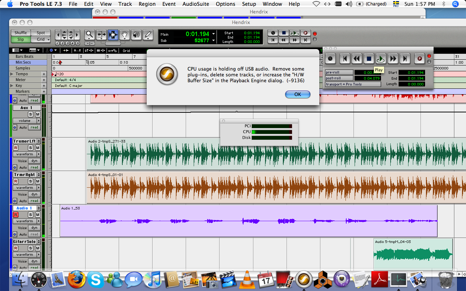Click the horizontal zoom-out left arrow
The height and width of the screenshot is (291, 466).
pos(58,35)
